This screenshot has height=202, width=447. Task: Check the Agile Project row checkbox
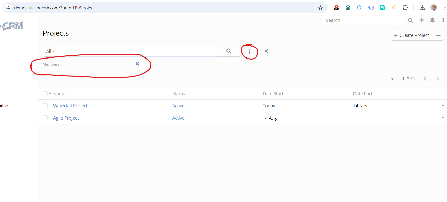(45, 118)
